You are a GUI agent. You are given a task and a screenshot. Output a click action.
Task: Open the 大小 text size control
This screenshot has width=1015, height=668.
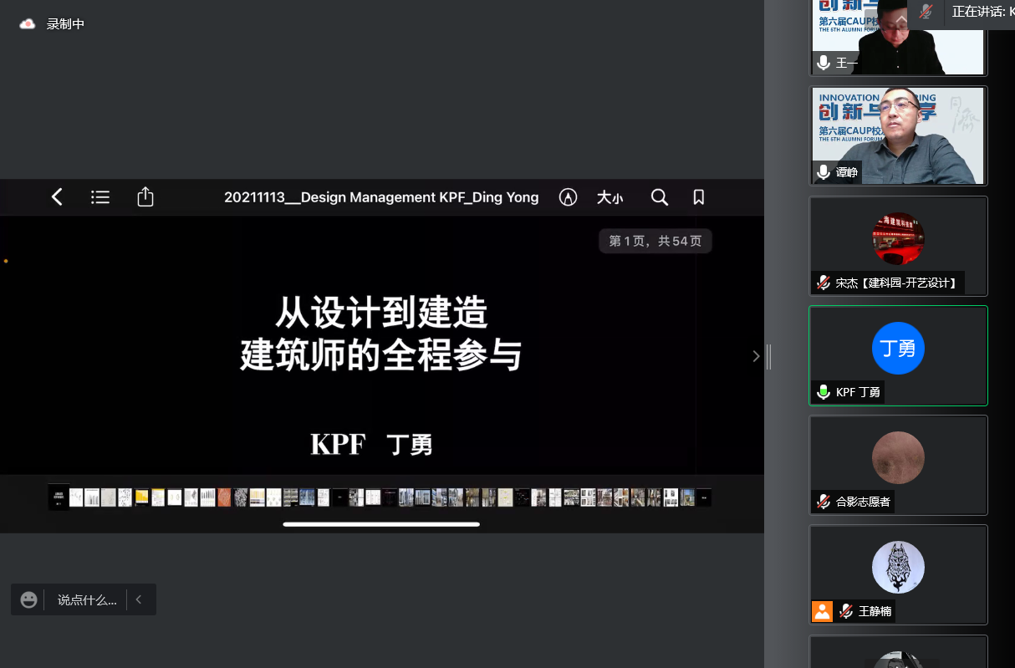pos(610,197)
